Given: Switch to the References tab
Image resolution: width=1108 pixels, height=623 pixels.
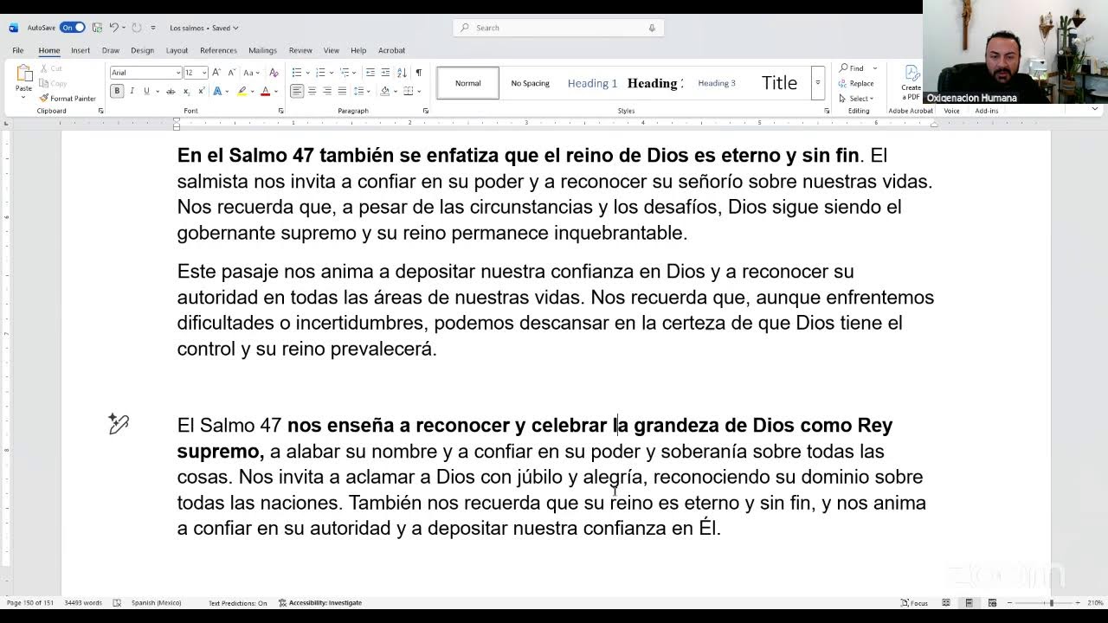Looking at the screenshot, I should [x=218, y=50].
